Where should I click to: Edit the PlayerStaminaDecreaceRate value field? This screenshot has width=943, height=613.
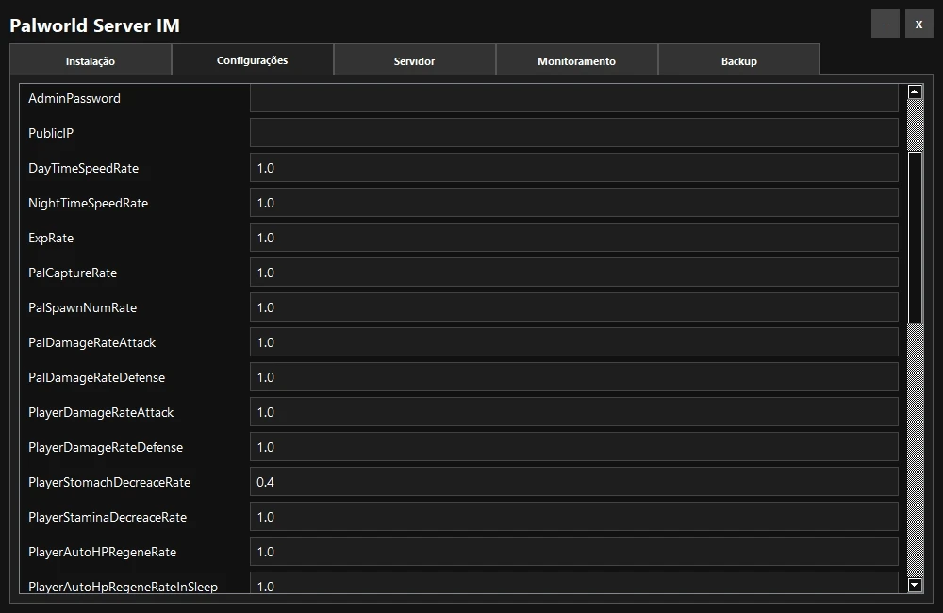573,517
